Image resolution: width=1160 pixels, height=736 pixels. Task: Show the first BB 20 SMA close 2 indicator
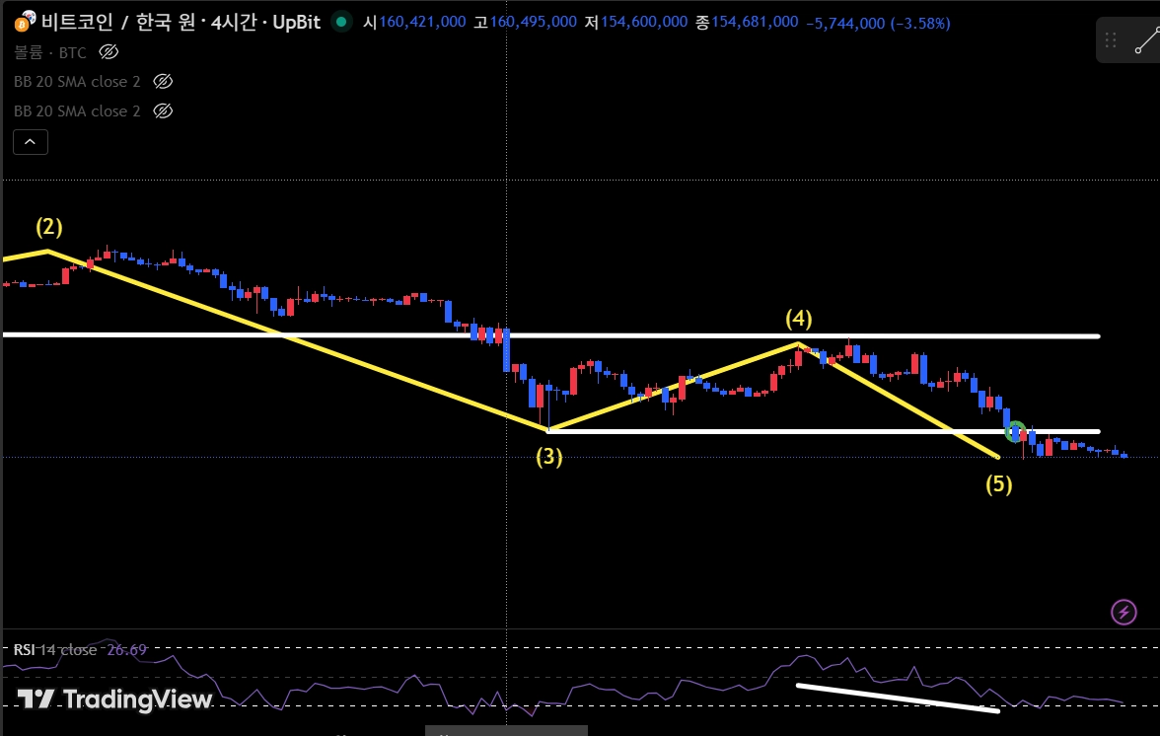(x=163, y=81)
